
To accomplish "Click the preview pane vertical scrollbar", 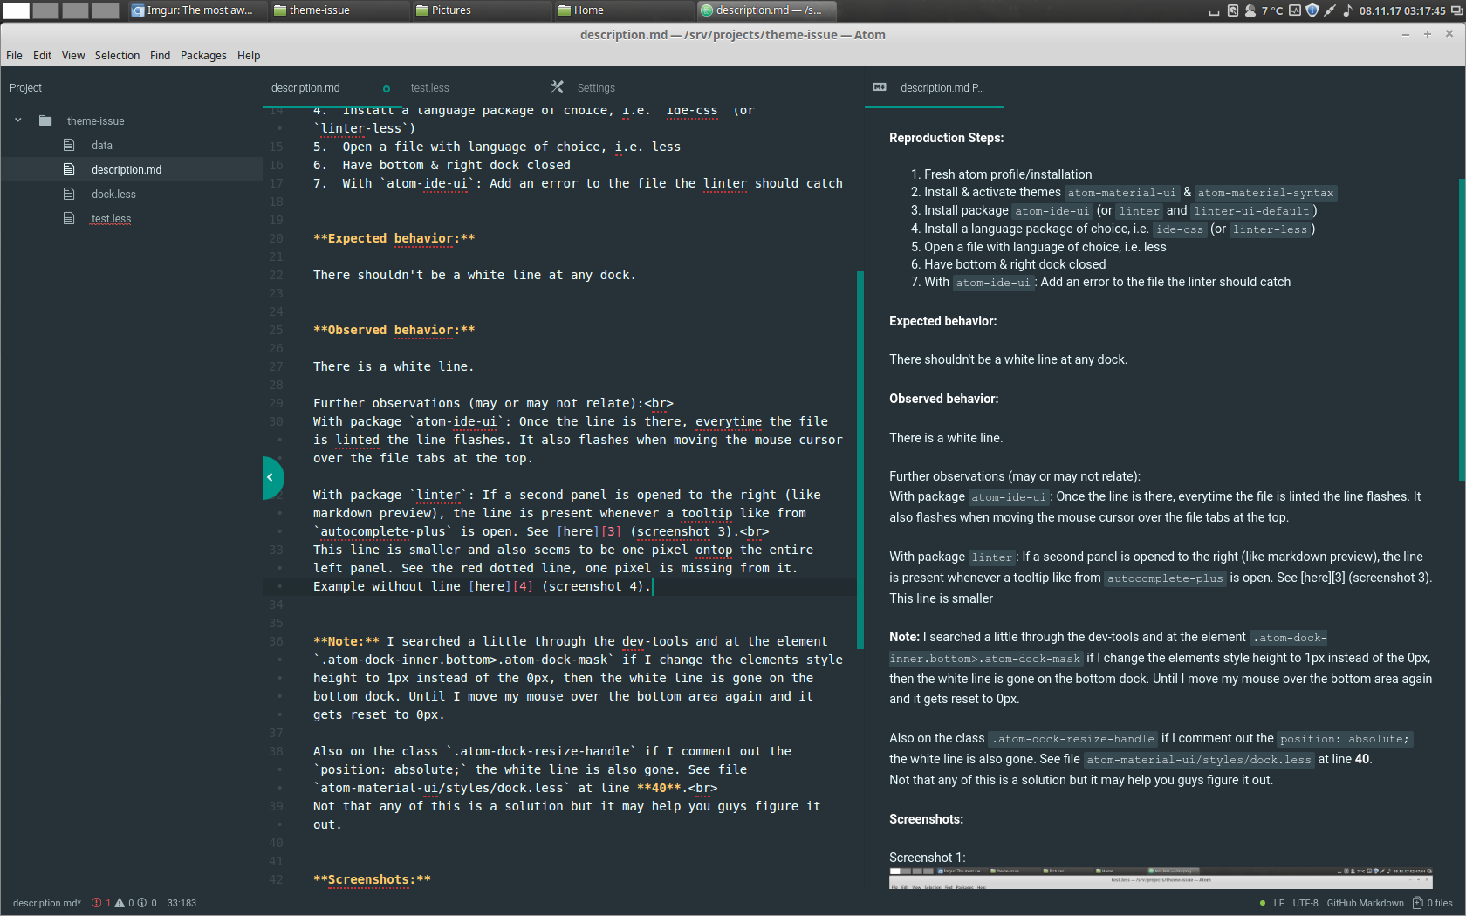I will coord(1462,330).
